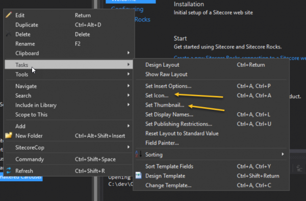Expand the Add submenu

pyautogui.click(x=69, y=126)
